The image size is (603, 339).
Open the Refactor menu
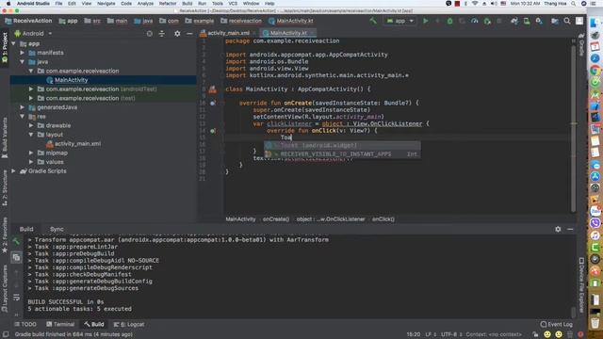pos(168,4)
